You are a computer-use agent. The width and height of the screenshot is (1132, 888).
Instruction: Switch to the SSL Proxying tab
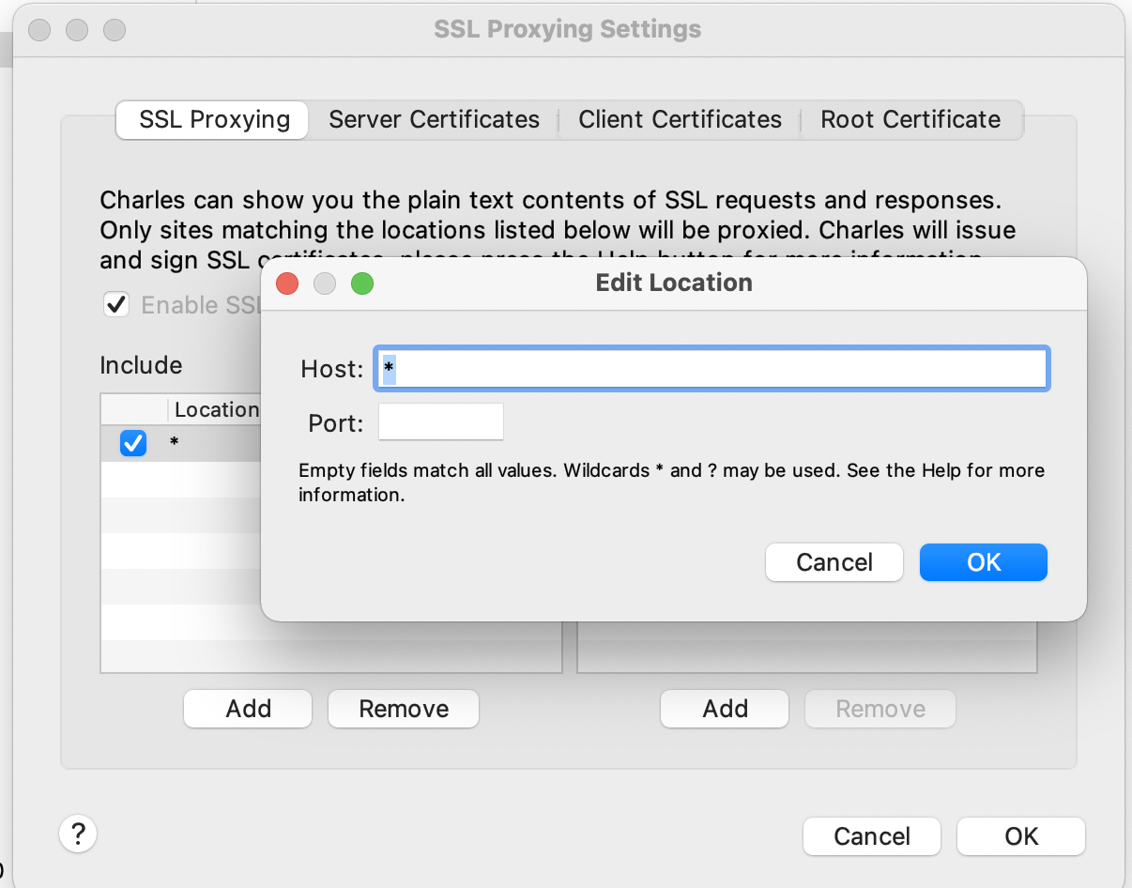click(213, 120)
